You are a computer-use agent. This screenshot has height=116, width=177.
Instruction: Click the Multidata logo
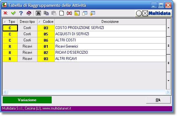pyautogui.click(x=159, y=13)
